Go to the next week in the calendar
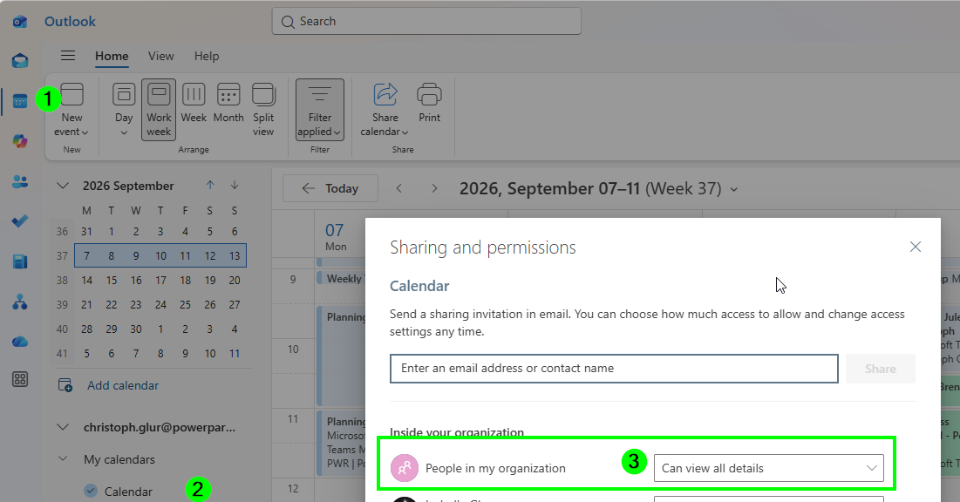Viewport: 960px width, 502px height. pyautogui.click(x=434, y=188)
